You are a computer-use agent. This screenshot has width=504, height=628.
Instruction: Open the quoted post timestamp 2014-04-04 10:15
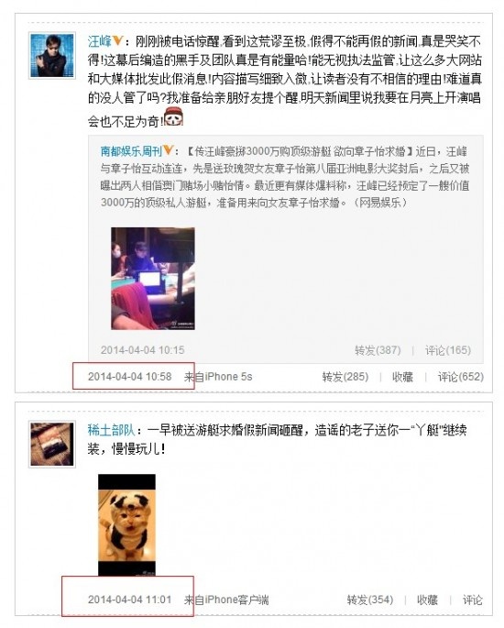pos(143,350)
